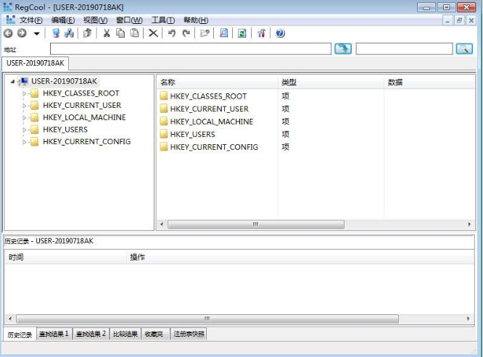Click the 数据 column header

click(x=429, y=82)
